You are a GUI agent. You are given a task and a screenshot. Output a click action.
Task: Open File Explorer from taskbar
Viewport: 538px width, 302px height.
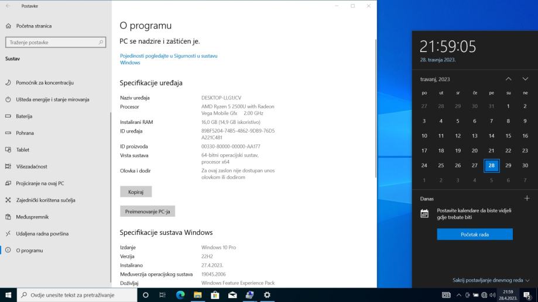[x=198, y=295]
